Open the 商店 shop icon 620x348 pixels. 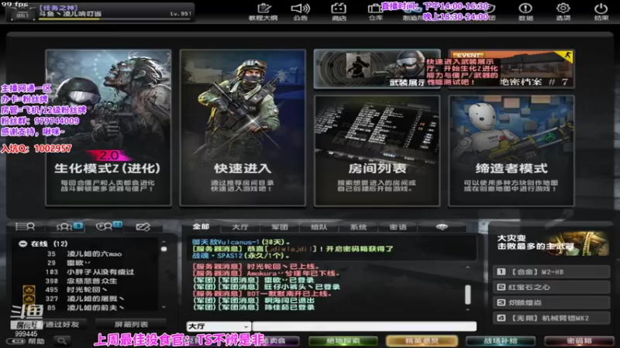coord(339,12)
